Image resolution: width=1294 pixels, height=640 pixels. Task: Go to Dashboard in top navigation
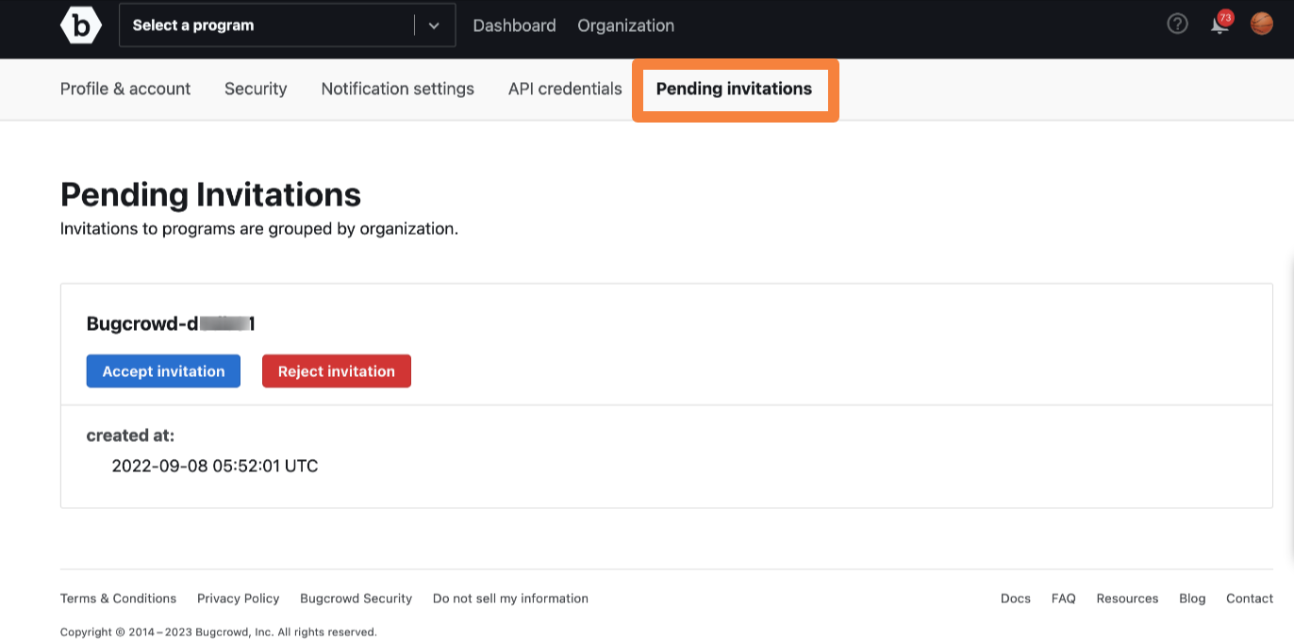[x=514, y=25]
